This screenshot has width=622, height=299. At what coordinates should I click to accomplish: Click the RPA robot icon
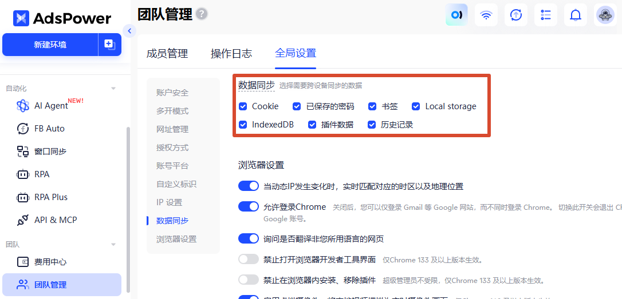23,174
